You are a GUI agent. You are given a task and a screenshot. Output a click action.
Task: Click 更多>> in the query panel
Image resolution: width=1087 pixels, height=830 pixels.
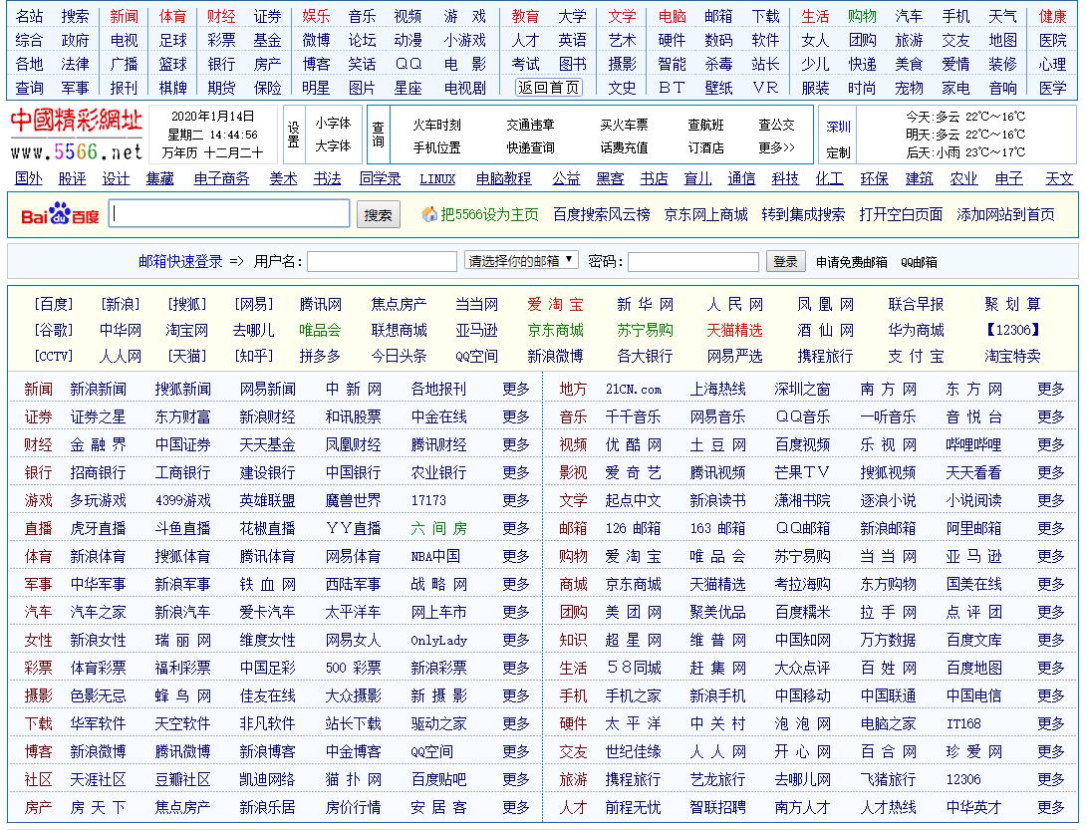pyautogui.click(x=776, y=147)
